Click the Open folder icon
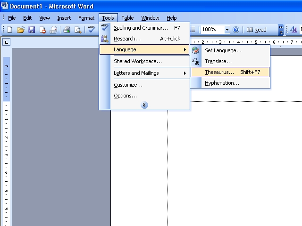The height and width of the screenshot is (226, 302). [x=21, y=30]
